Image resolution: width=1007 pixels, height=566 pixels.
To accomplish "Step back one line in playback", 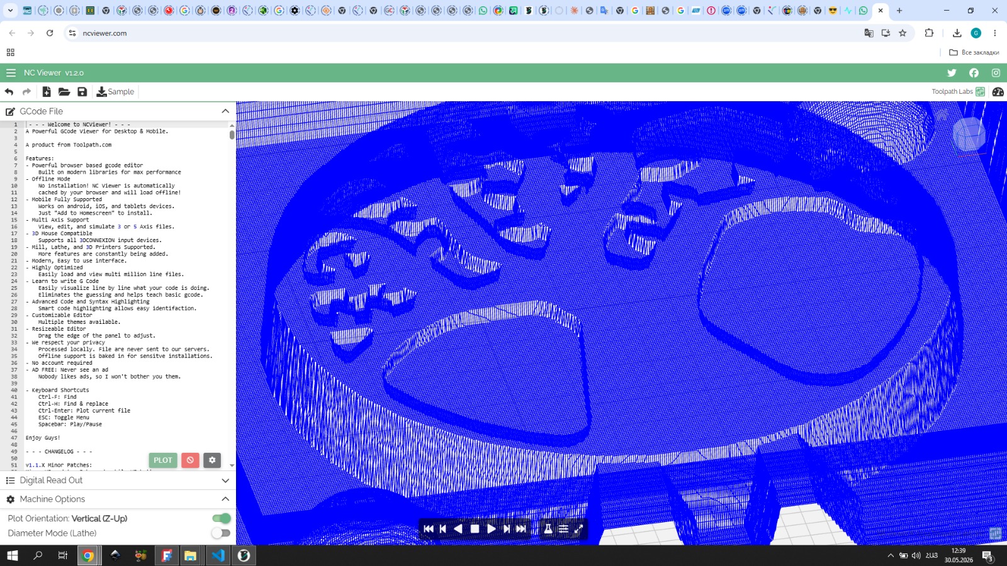I will [x=443, y=529].
